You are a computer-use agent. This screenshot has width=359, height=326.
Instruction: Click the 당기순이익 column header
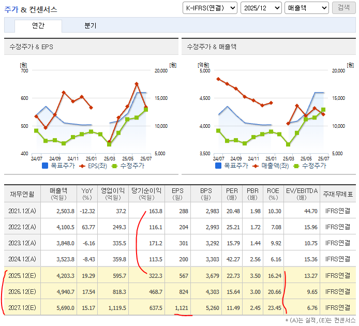tap(146, 194)
